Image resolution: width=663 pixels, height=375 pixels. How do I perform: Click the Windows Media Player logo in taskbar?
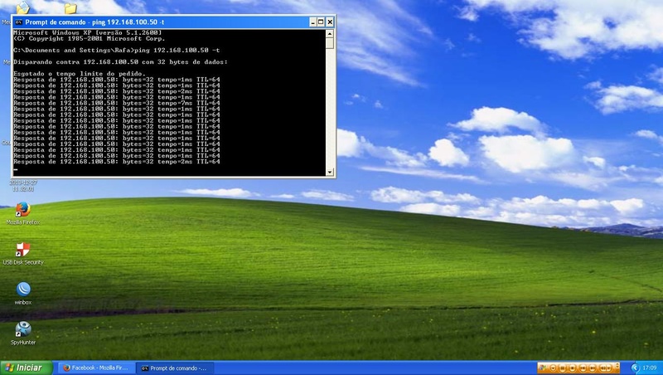pyautogui.click(x=543, y=368)
